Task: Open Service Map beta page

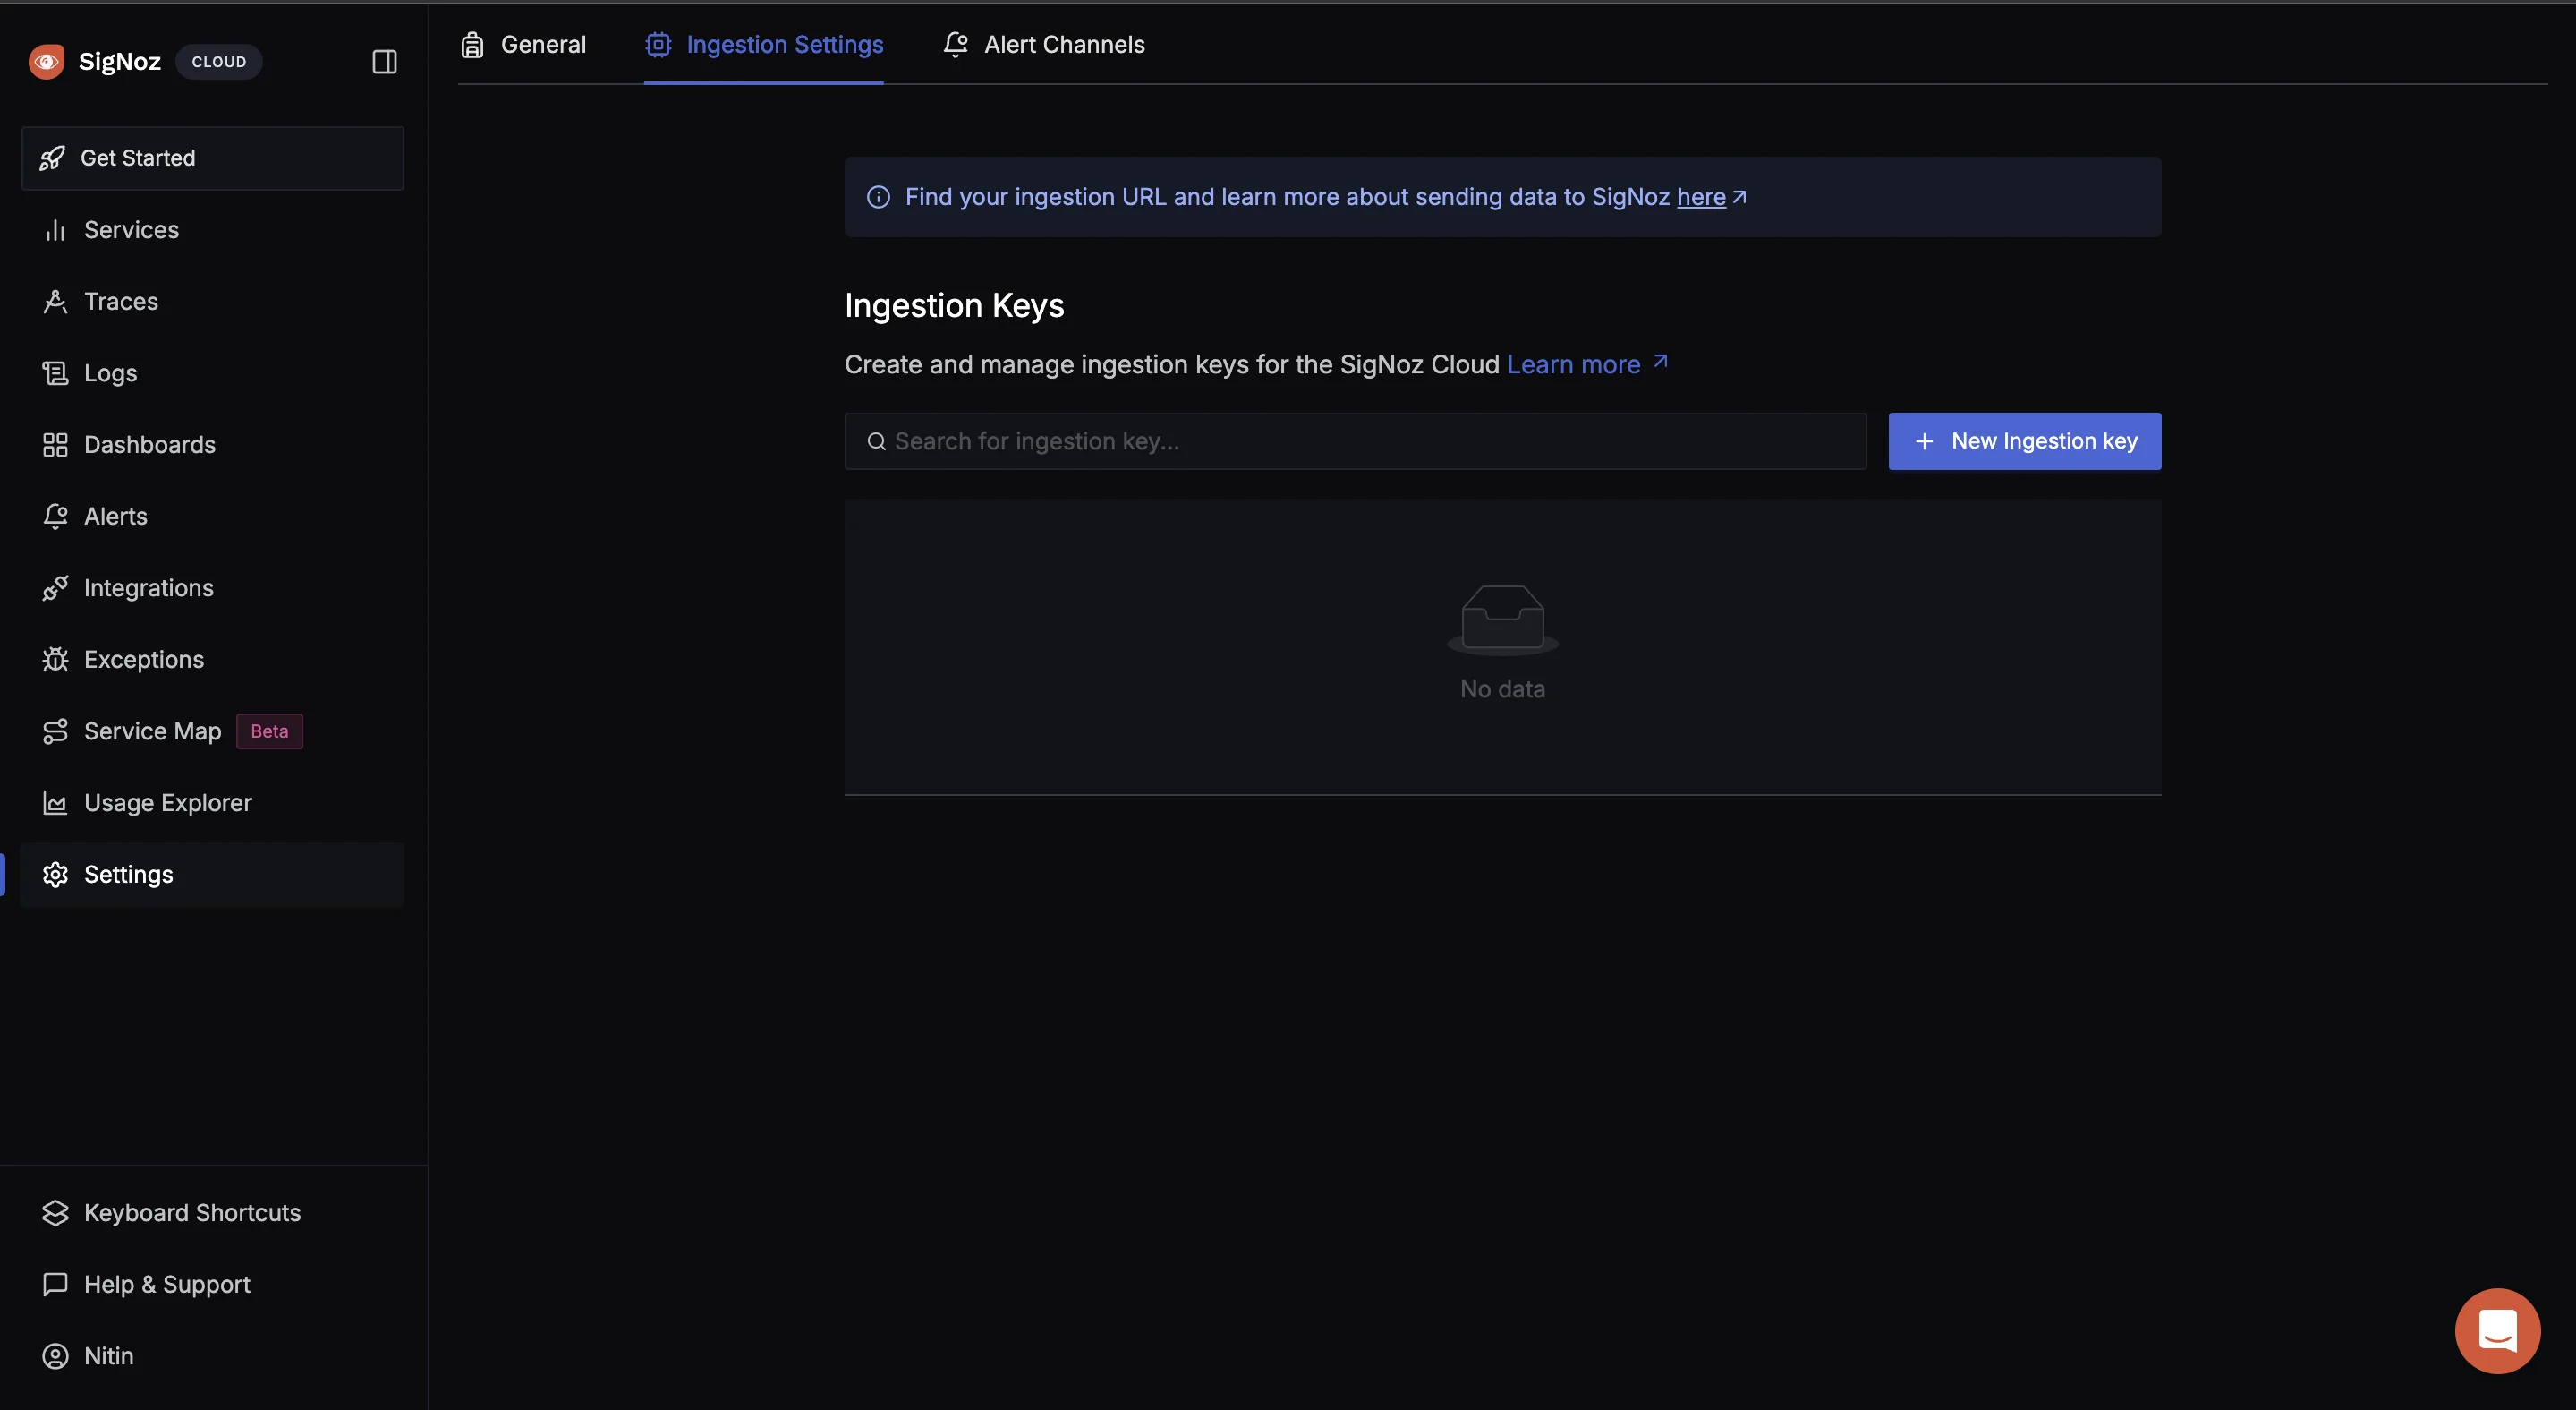Action: pos(213,731)
